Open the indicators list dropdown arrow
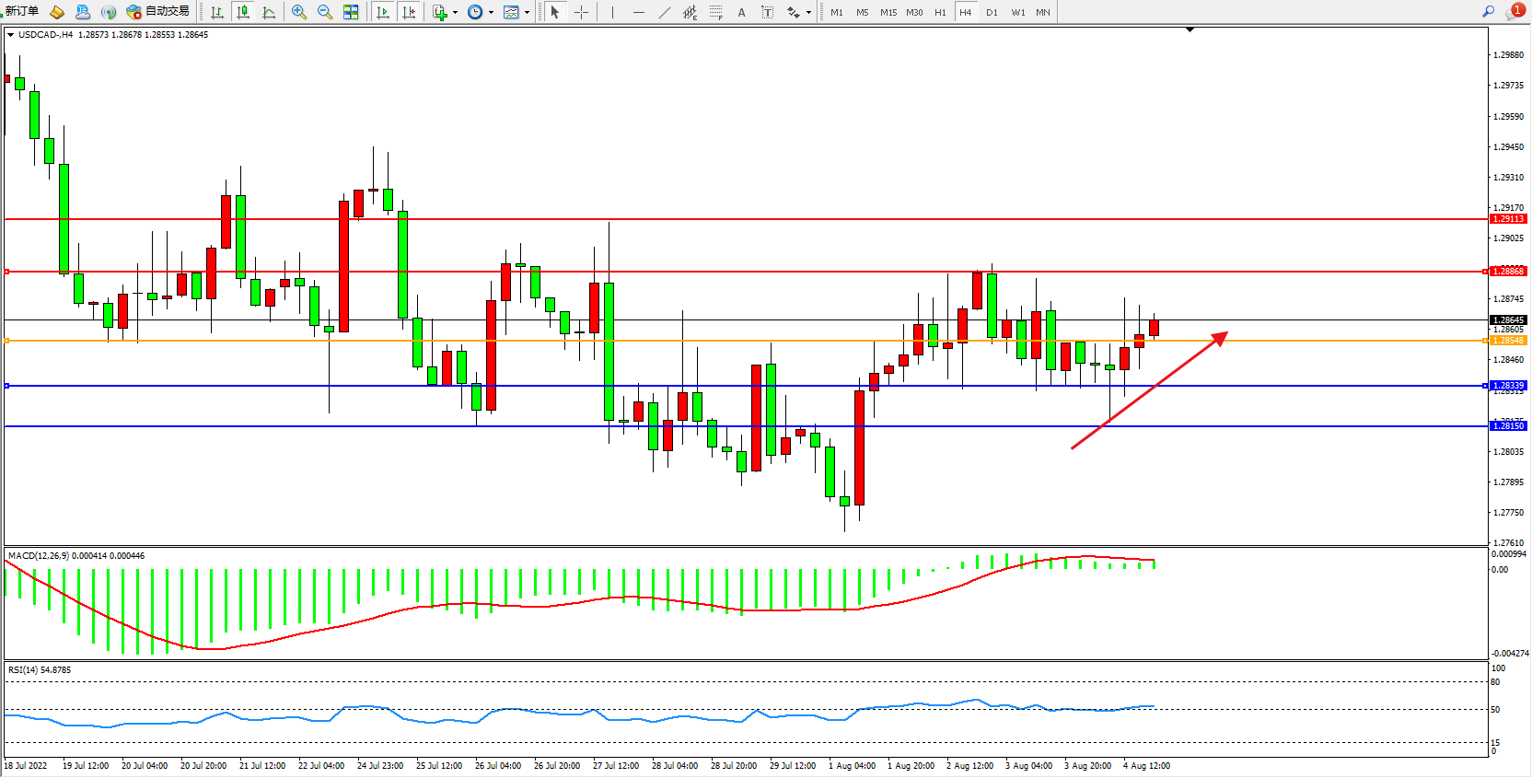Viewport: 1532px width, 778px height. [x=455, y=13]
